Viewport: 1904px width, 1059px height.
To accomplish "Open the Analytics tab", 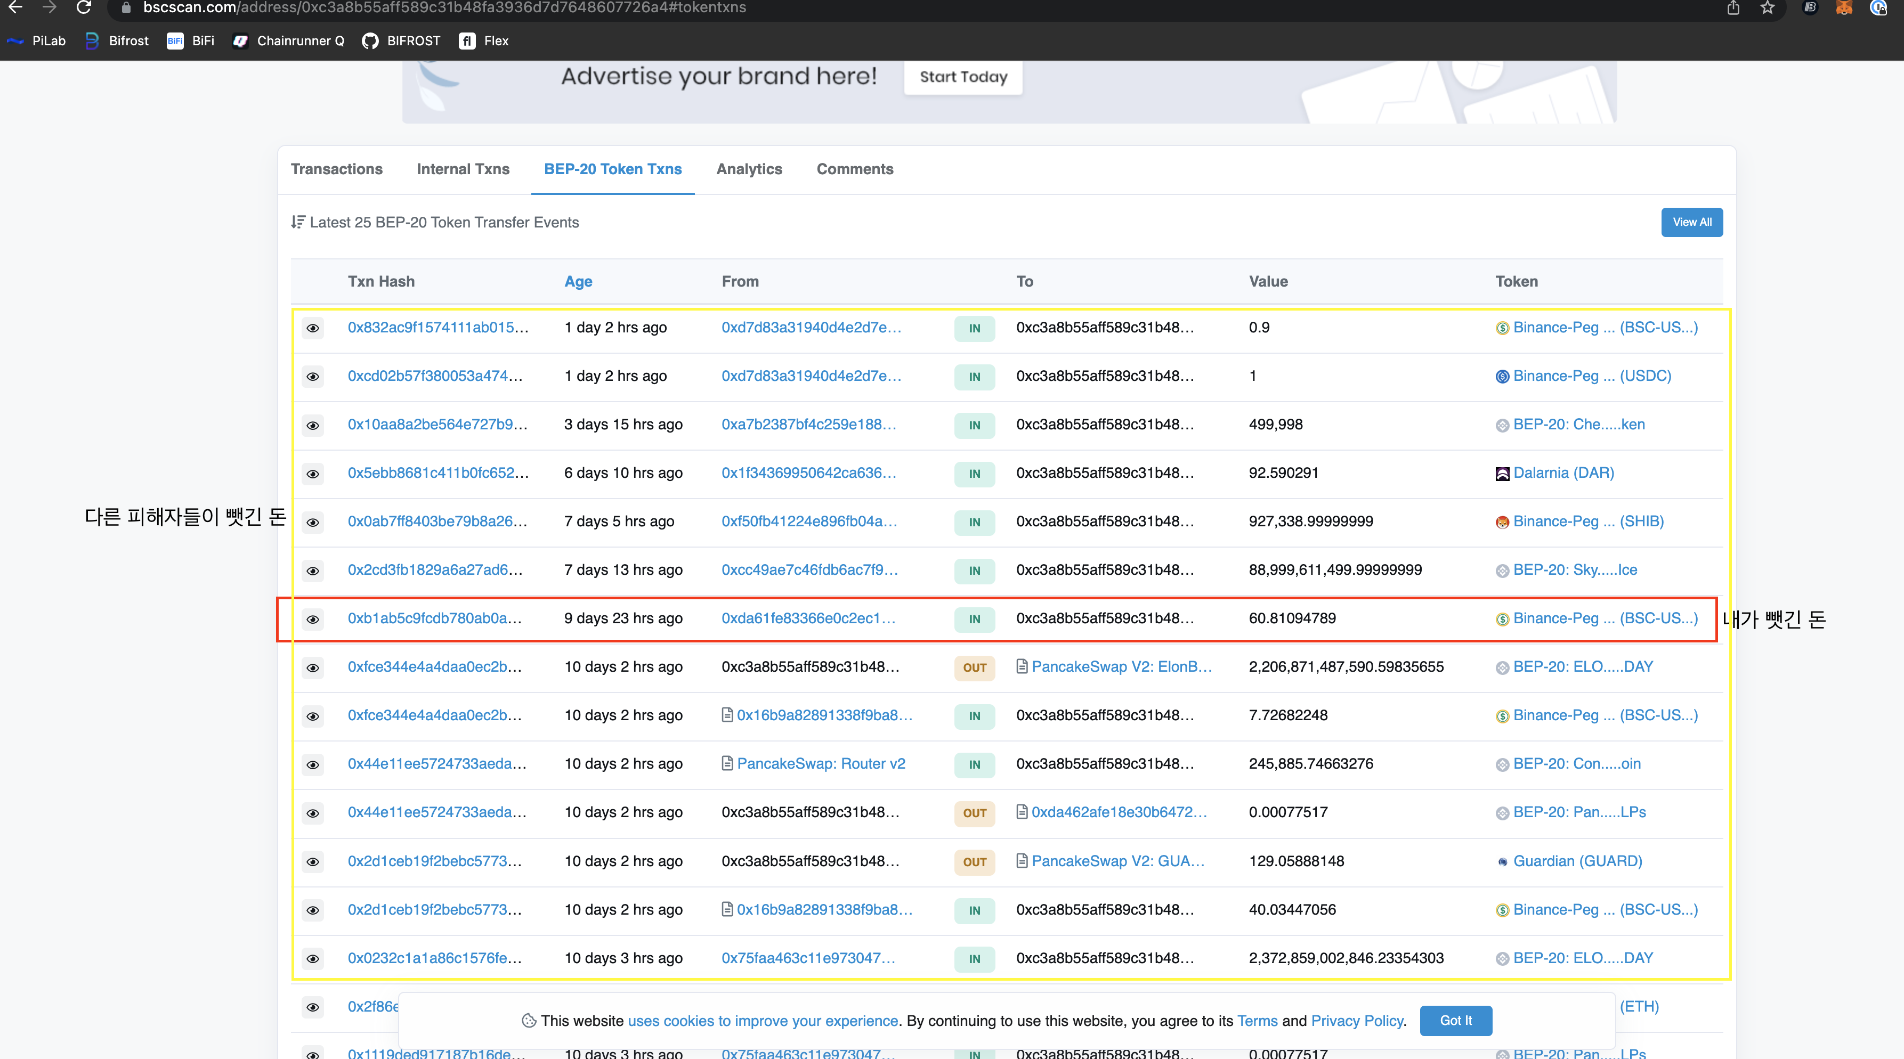I will (x=749, y=169).
